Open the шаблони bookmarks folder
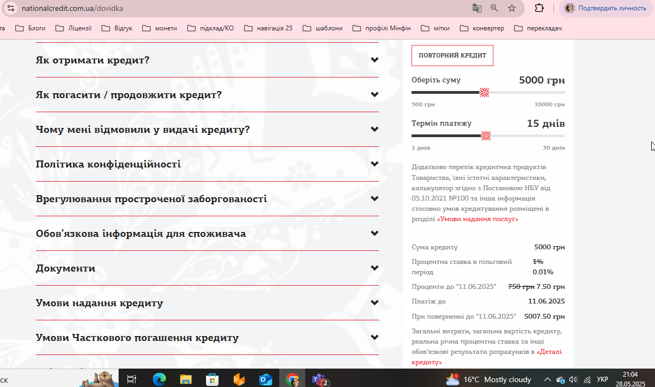The height and width of the screenshot is (387, 655). [x=323, y=28]
